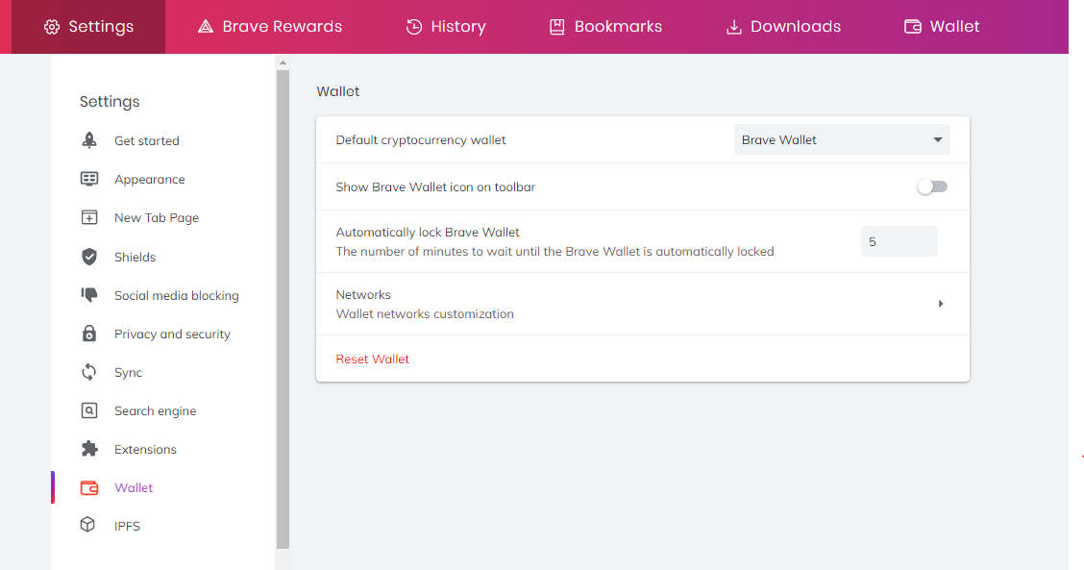
Task: Click the New Tab Page plus icon
Action: 89,218
